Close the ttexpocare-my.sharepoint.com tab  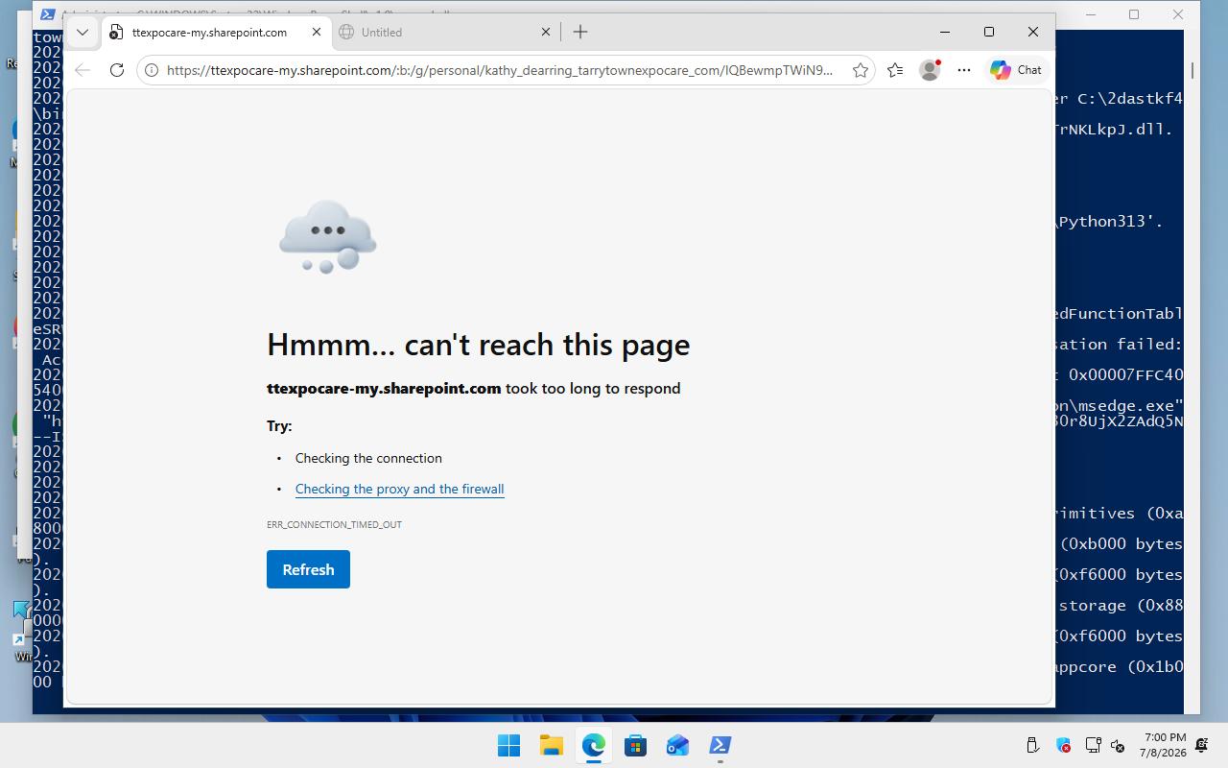[x=317, y=32]
